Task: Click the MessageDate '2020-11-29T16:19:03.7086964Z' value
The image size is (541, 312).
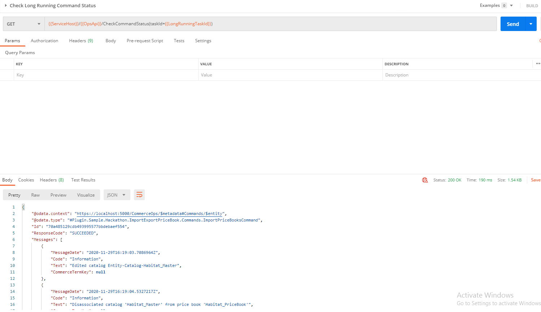Action: pos(122,252)
